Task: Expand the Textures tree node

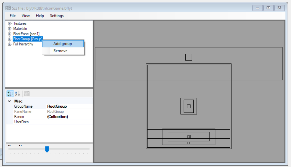Action: [x=10, y=23]
